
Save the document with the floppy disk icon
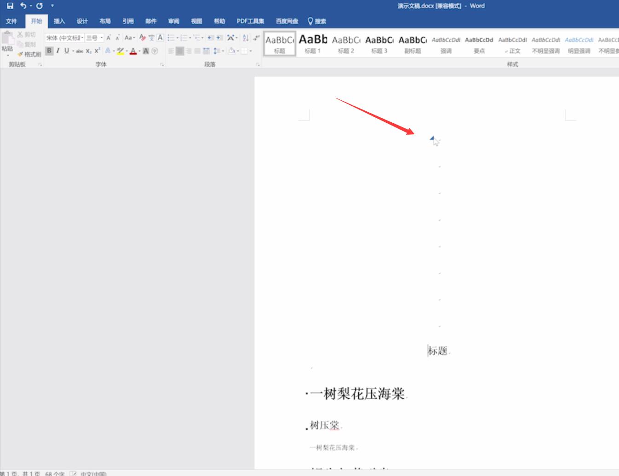pos(10,6)
